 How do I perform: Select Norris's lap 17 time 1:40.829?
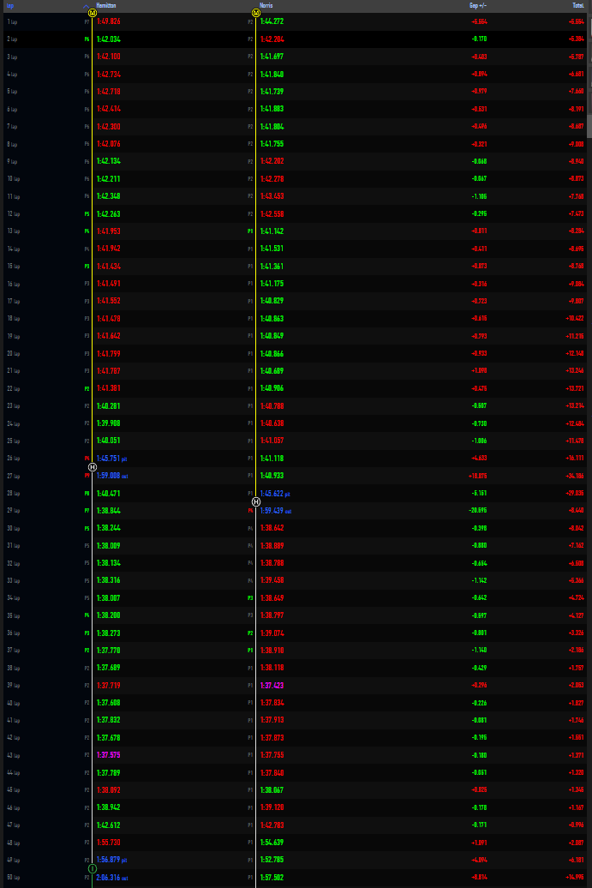pos(272,301)
